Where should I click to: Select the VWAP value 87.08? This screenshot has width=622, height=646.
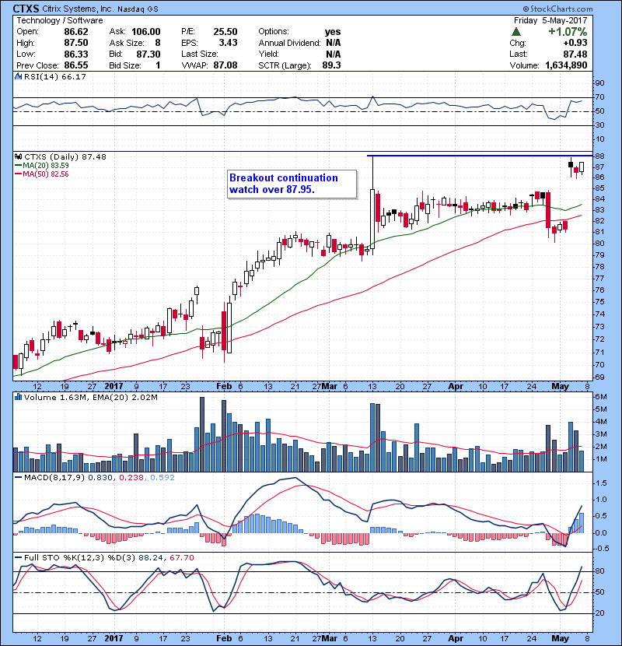225,65
